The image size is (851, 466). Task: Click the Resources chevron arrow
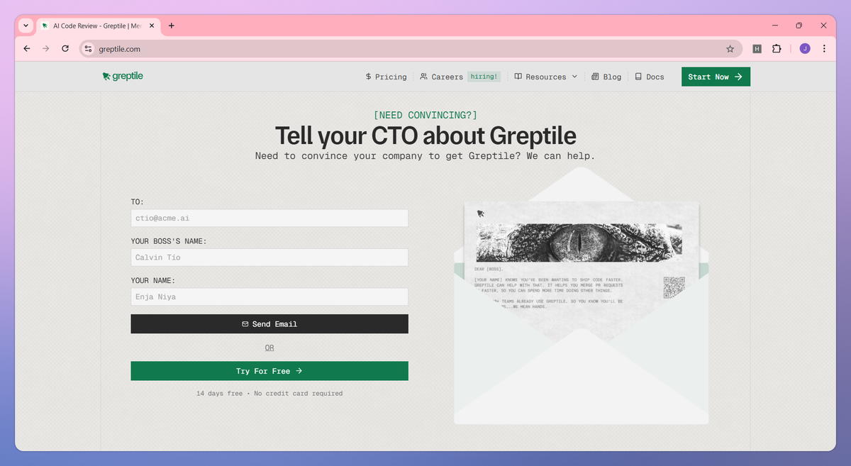(x=574, y=77)
